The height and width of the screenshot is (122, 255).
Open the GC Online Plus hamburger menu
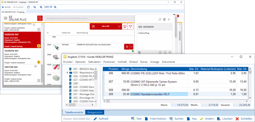(6, 18)
